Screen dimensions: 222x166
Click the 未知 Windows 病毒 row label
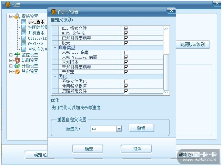point(79,57)
